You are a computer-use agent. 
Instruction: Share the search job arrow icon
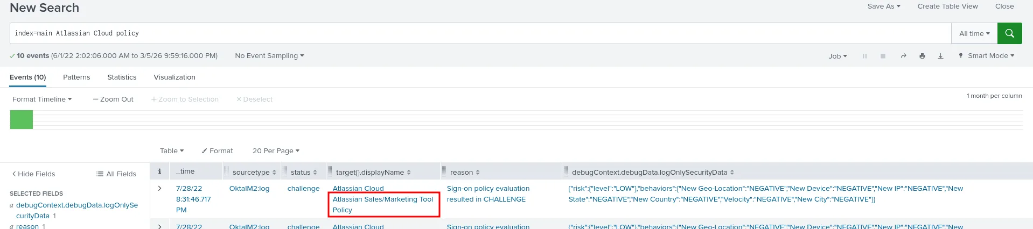[x=903, y=56]
